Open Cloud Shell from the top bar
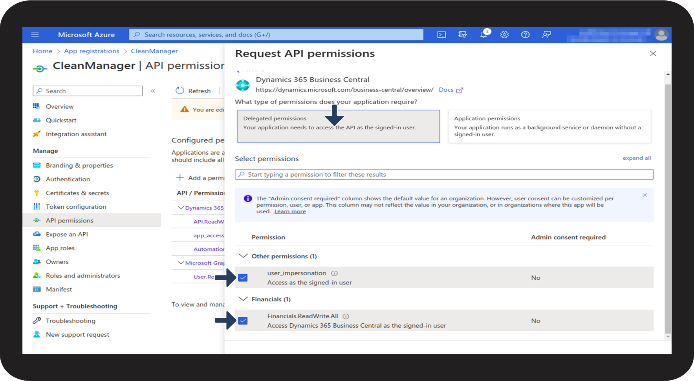This screenshot has width=694, height=381. tap(441, 35)
